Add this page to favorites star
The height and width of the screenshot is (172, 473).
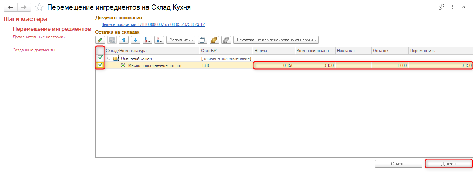39,7
